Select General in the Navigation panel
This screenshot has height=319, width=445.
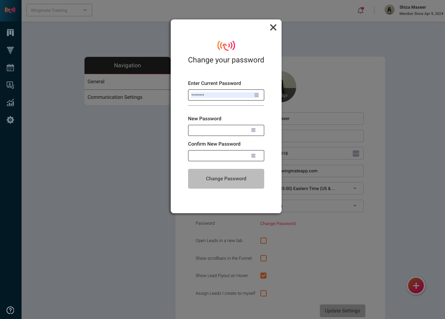coord(128,82)
